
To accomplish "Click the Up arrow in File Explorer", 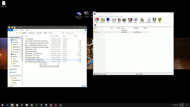I will 17,33.
